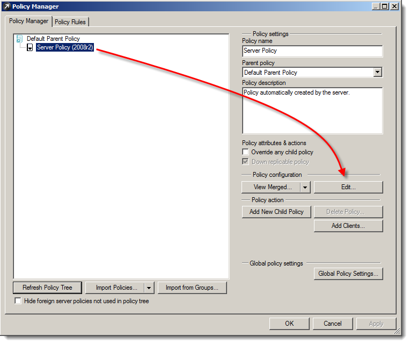Click into the Policy name field
The width and height of the screenshot is (410, 344).
312,51
